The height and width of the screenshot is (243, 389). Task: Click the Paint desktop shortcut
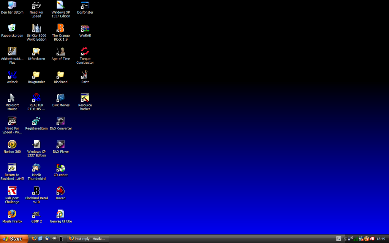(85, 75)
